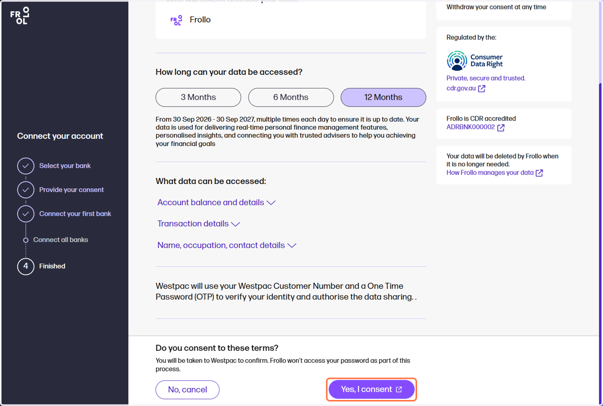This screenshot has width=603, height=406.
Task: Click the Withdraw your consent at any time text
Action: (496, 7)
